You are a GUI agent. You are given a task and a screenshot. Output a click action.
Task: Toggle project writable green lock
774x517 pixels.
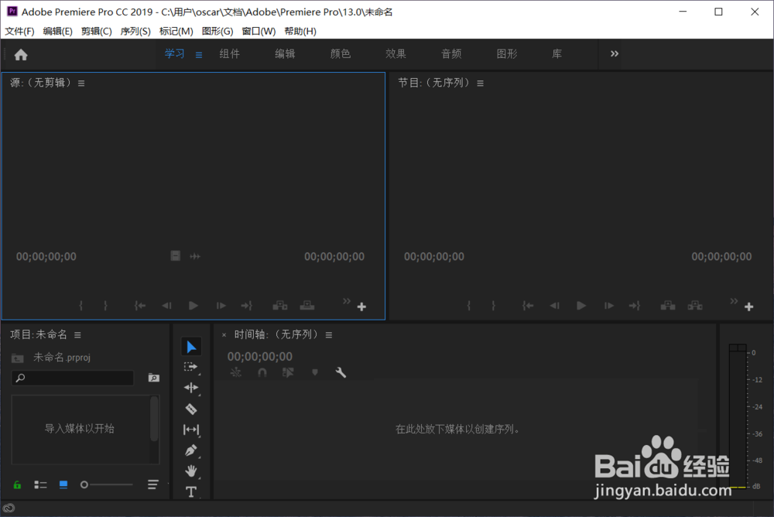pos(17,484)
